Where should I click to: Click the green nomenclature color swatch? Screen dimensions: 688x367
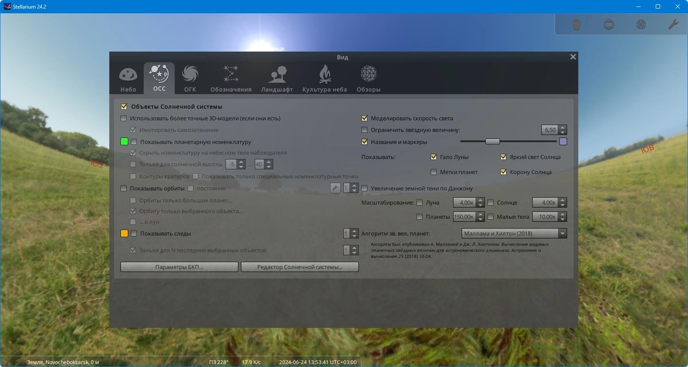(x=124, y=141)
